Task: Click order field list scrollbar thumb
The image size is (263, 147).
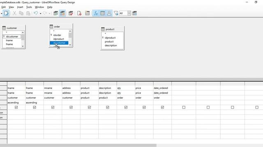Action: coord(70,35)
